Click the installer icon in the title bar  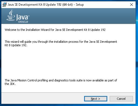click(4, 5)
